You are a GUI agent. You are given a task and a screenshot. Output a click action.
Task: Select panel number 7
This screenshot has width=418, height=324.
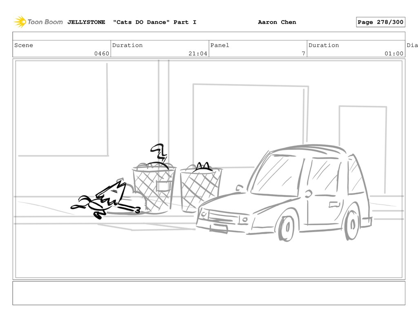[x=303, y=54]
